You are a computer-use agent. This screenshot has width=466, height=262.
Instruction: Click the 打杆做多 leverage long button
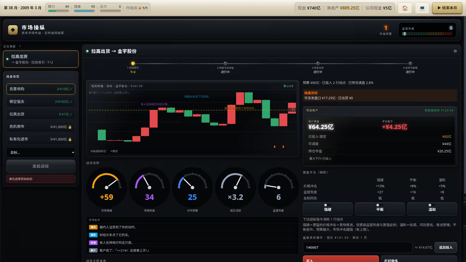tap(419, 259)
